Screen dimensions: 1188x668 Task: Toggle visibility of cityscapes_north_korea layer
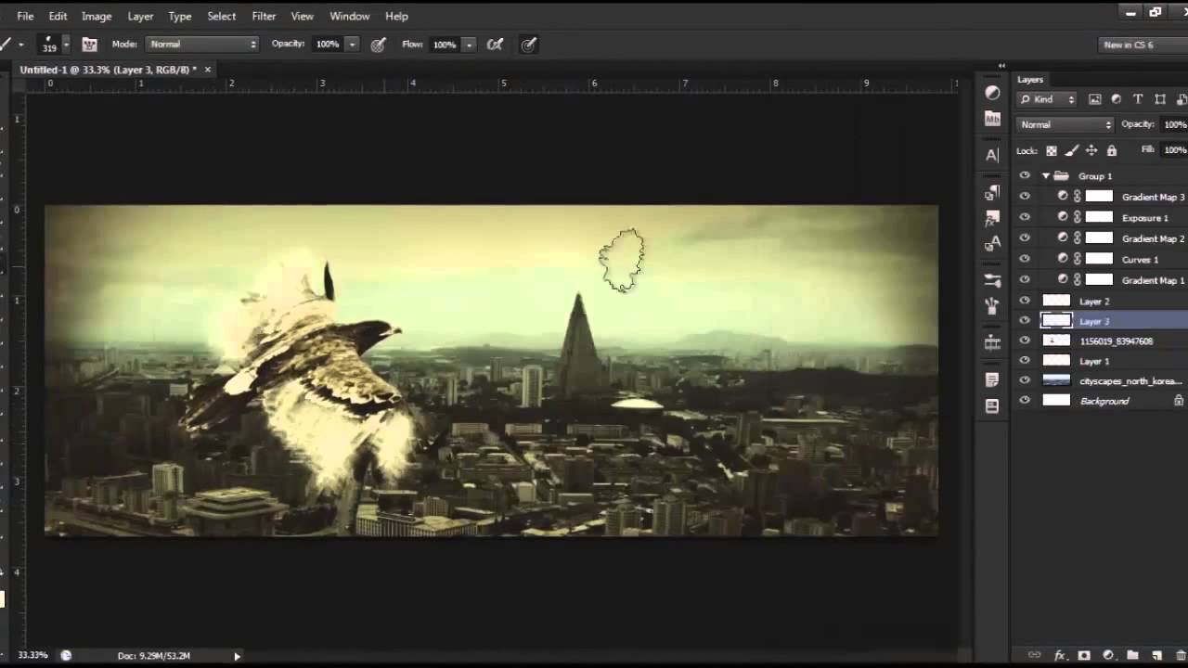1025,380
